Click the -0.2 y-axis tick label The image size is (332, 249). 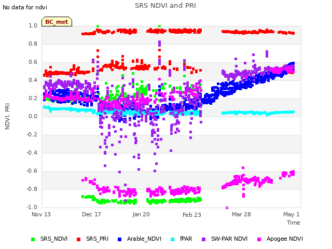pos(32,135)
